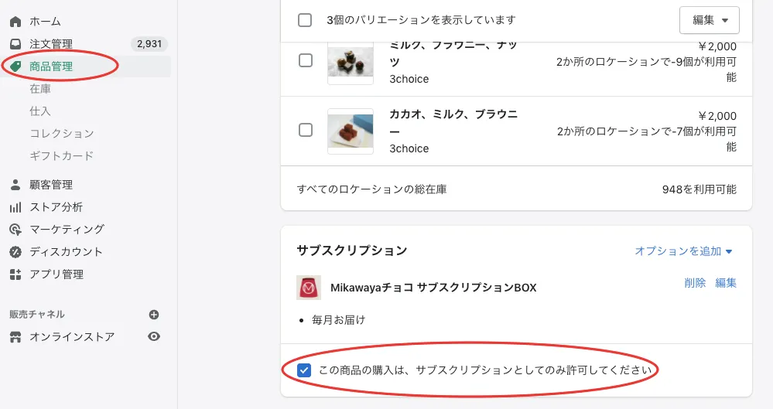Add a sales channel with plus icon
The height and width of the screenshot is (409, 773).
pos(154,315)
